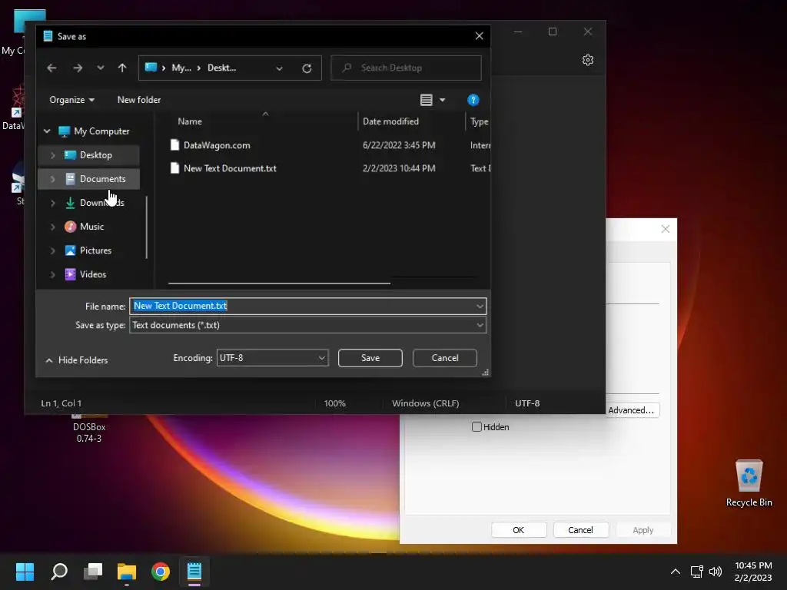Click Ln 1, Col 1 in status bar
The width and height of the screenshot is (787, 590).
coord(61,403)
